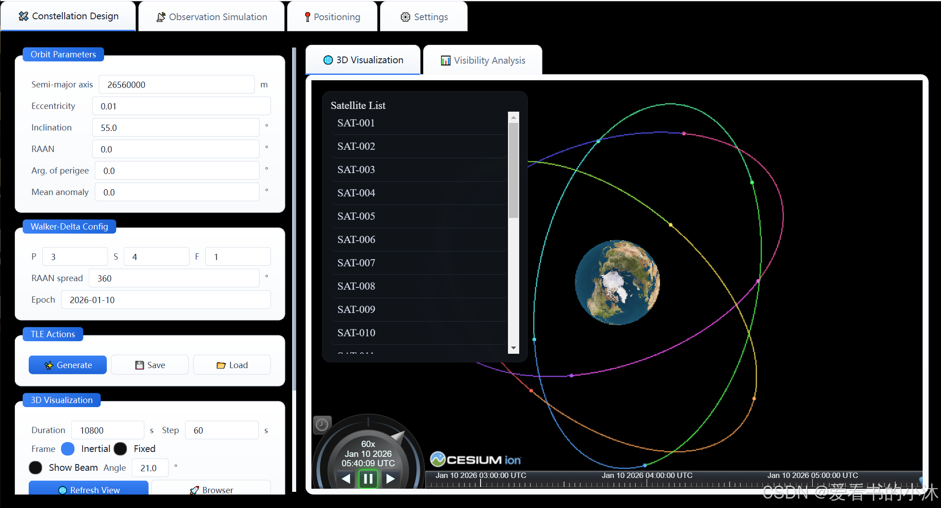Image resolution: width=941 pixels, height=508 pixels.
Task: Edit the Arg. of perigee field
Action: pos(177,171)
